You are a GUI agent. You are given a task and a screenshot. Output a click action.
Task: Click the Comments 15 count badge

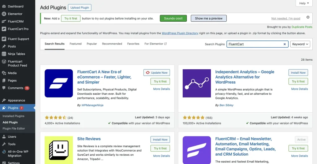point(27,88)
